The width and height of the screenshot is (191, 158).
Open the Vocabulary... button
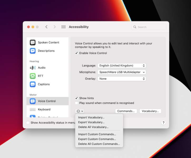coord(150,111)
